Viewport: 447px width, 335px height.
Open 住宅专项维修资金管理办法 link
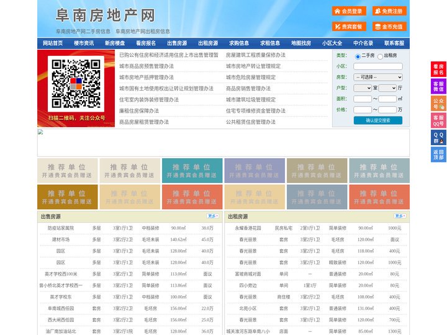click(x=256, y=111)
